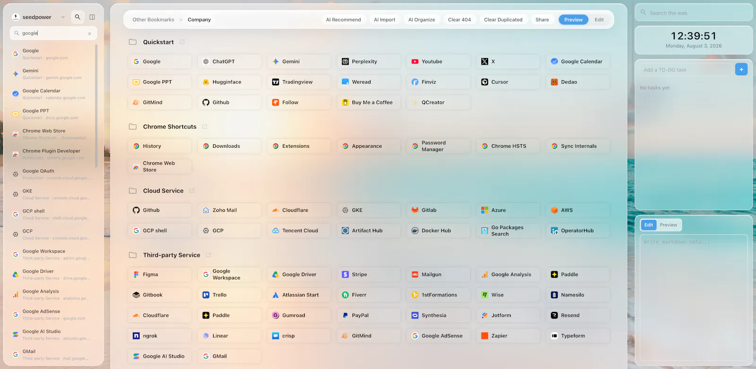Click the sidebar results scrollbar
Screen dimensions: 756x369
96,106
